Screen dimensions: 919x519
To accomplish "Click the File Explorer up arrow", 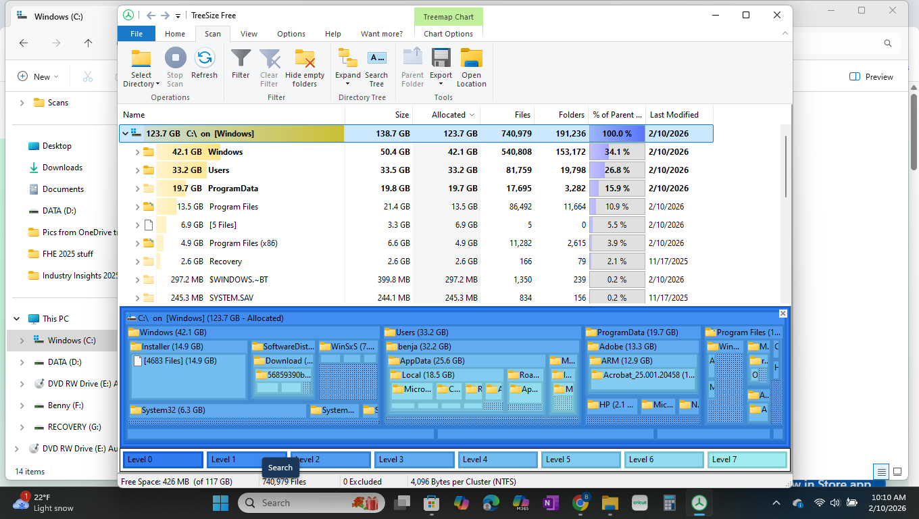I will click(x=88, y=43).
